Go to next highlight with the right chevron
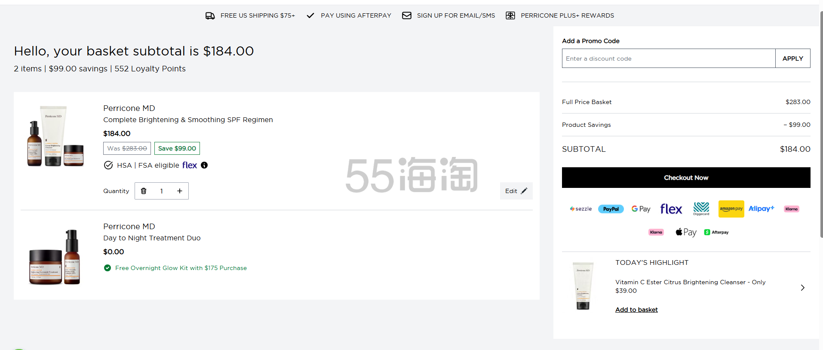823x350 pixels. 802,288
